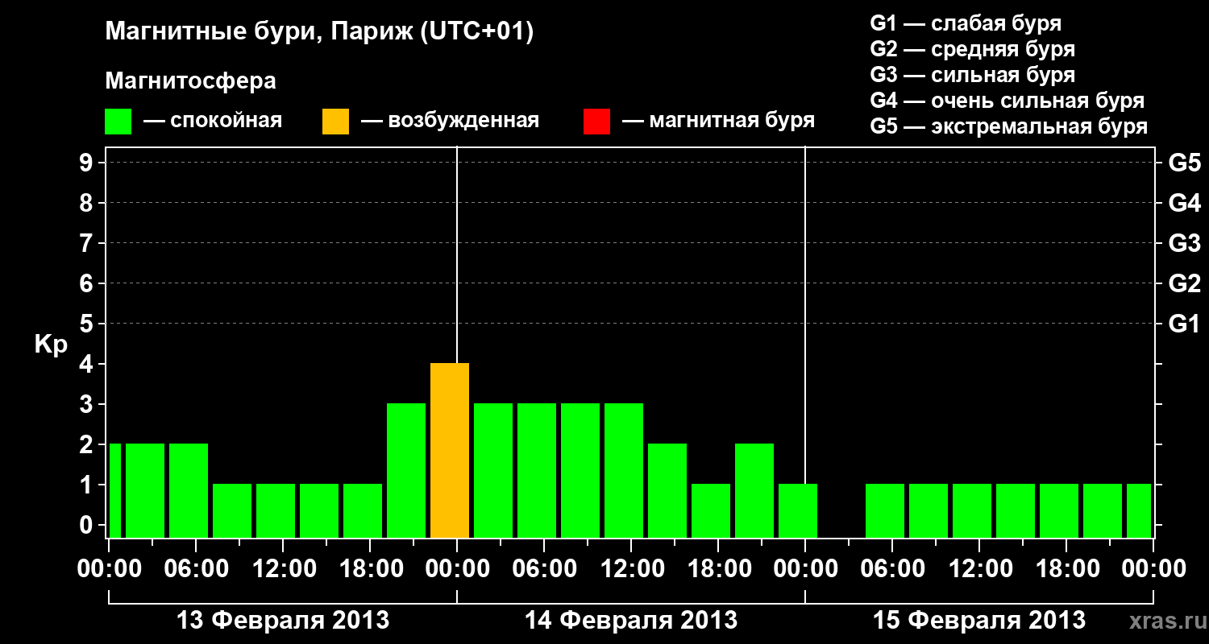Viewport: 1209px width, 644px height.
Task: Click the '14 Февраля 2013' date label
Action: 631,621
